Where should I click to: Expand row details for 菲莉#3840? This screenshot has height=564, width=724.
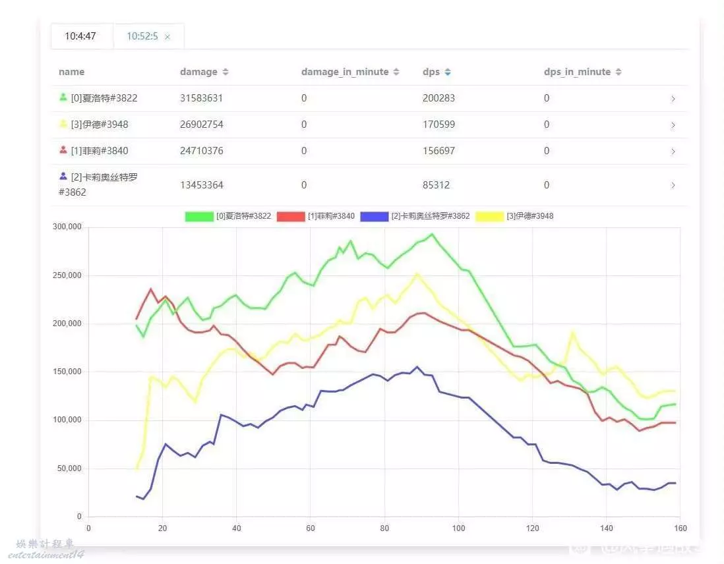pos(673,152)
